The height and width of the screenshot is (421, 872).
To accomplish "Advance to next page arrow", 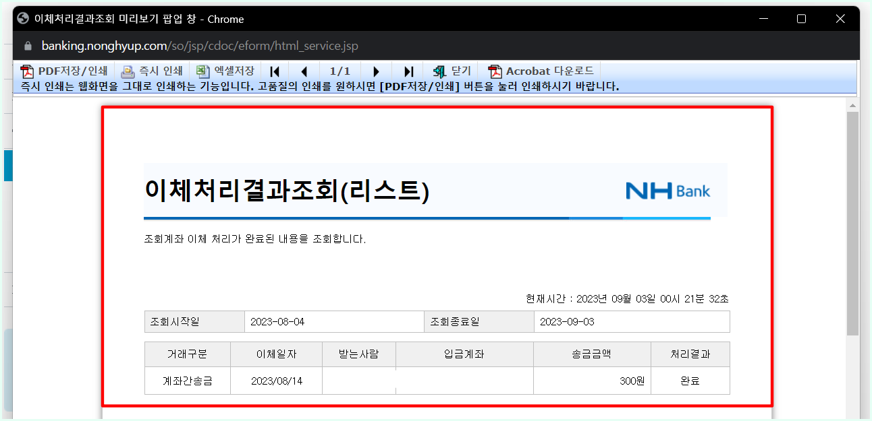I will pyautogui.click(x=376, y=71).
